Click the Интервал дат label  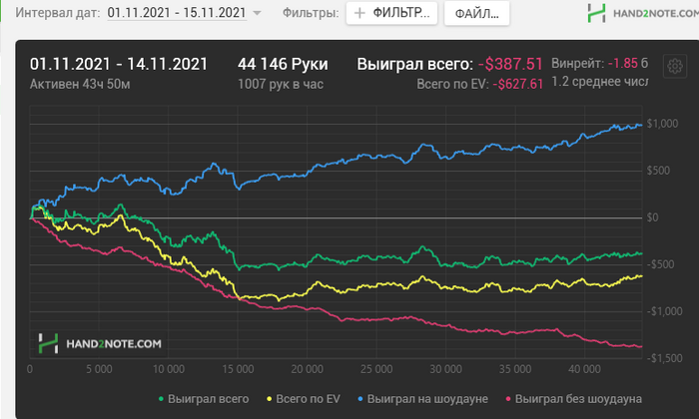(x=58, y=12)
